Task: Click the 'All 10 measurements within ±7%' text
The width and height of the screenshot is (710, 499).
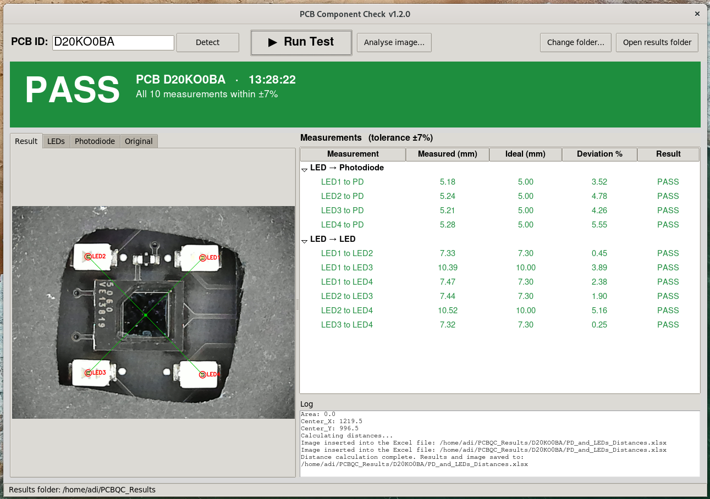Action: pos(207,95)
